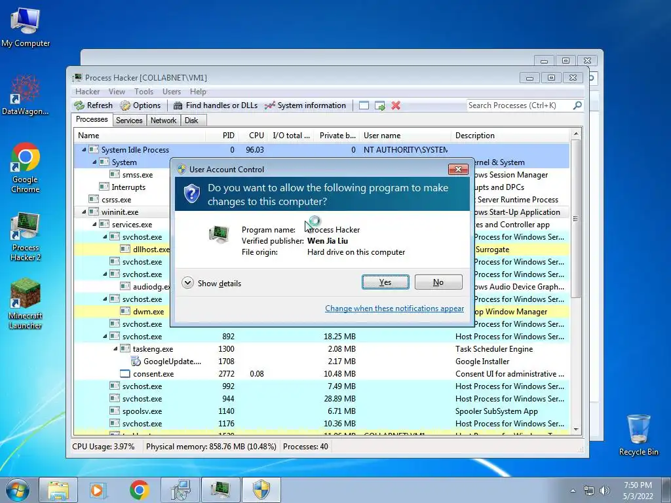Click the taskbar clock showing 7:50 PM
The width and height of the screenshot is (671, 503).
[x=638, y=491]
